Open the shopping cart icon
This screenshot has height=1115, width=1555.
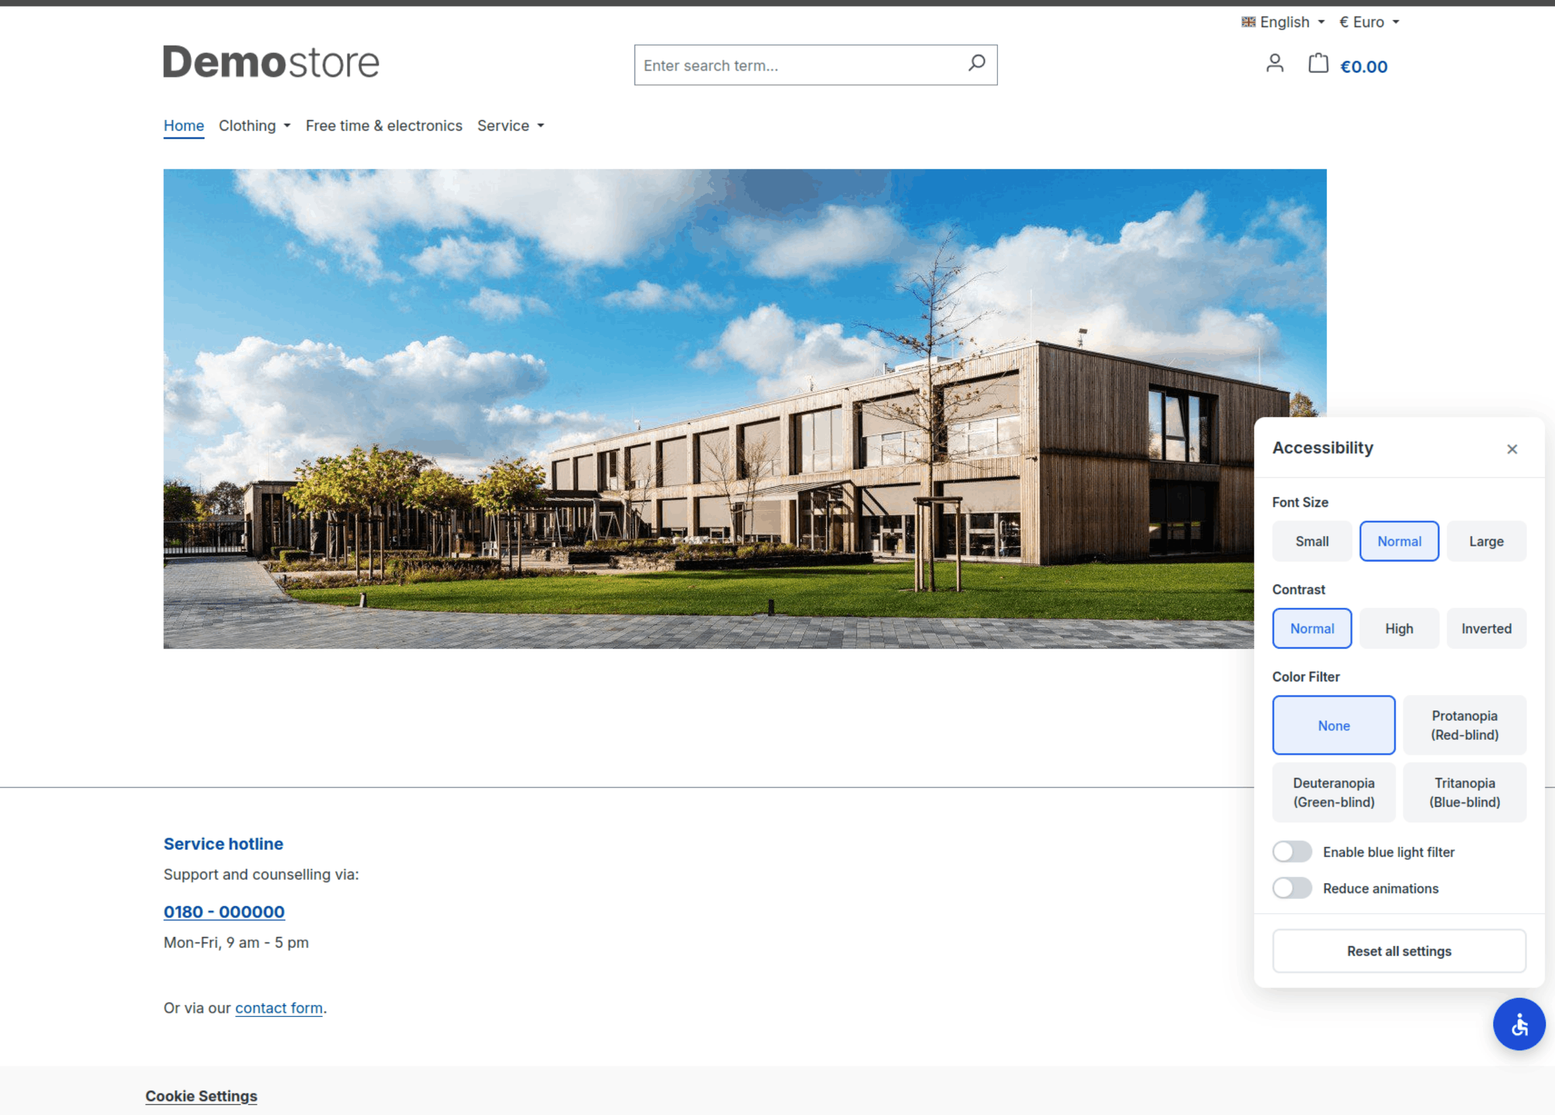(1318, 64)
